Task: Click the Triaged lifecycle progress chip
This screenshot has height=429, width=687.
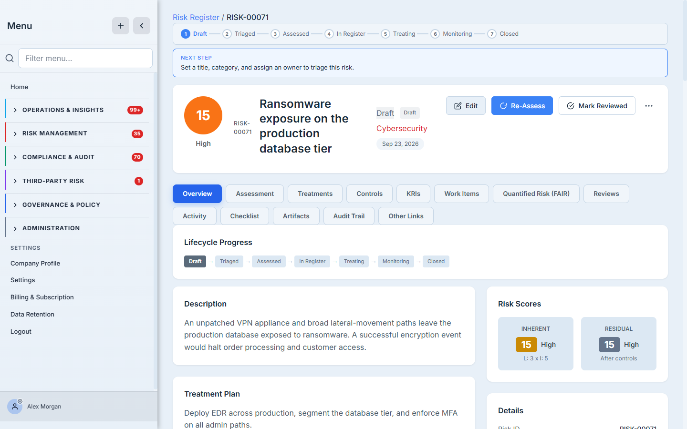Action: pyautogui.click(x=229, y=261)
